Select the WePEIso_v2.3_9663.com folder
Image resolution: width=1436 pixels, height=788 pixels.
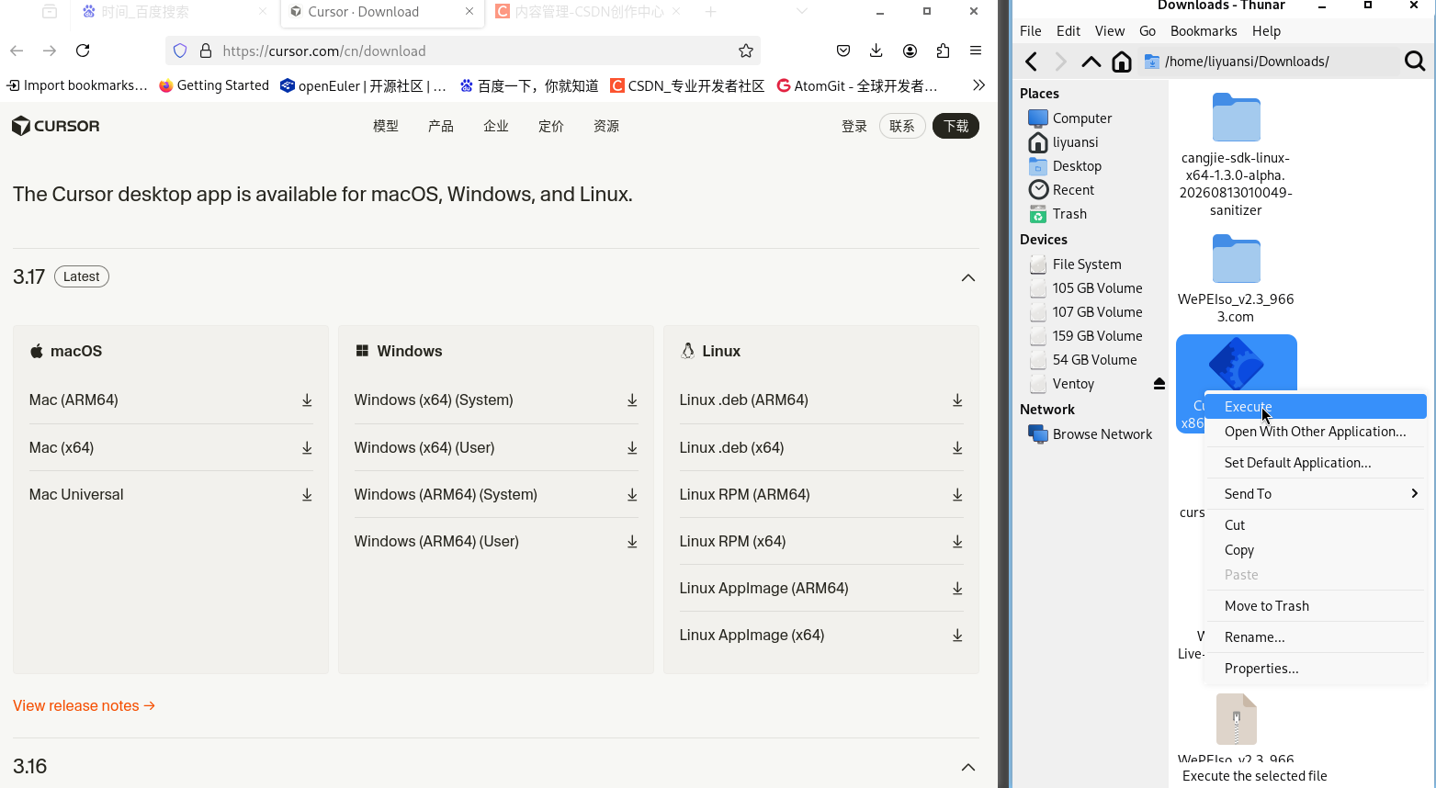tap(1236, 278)
